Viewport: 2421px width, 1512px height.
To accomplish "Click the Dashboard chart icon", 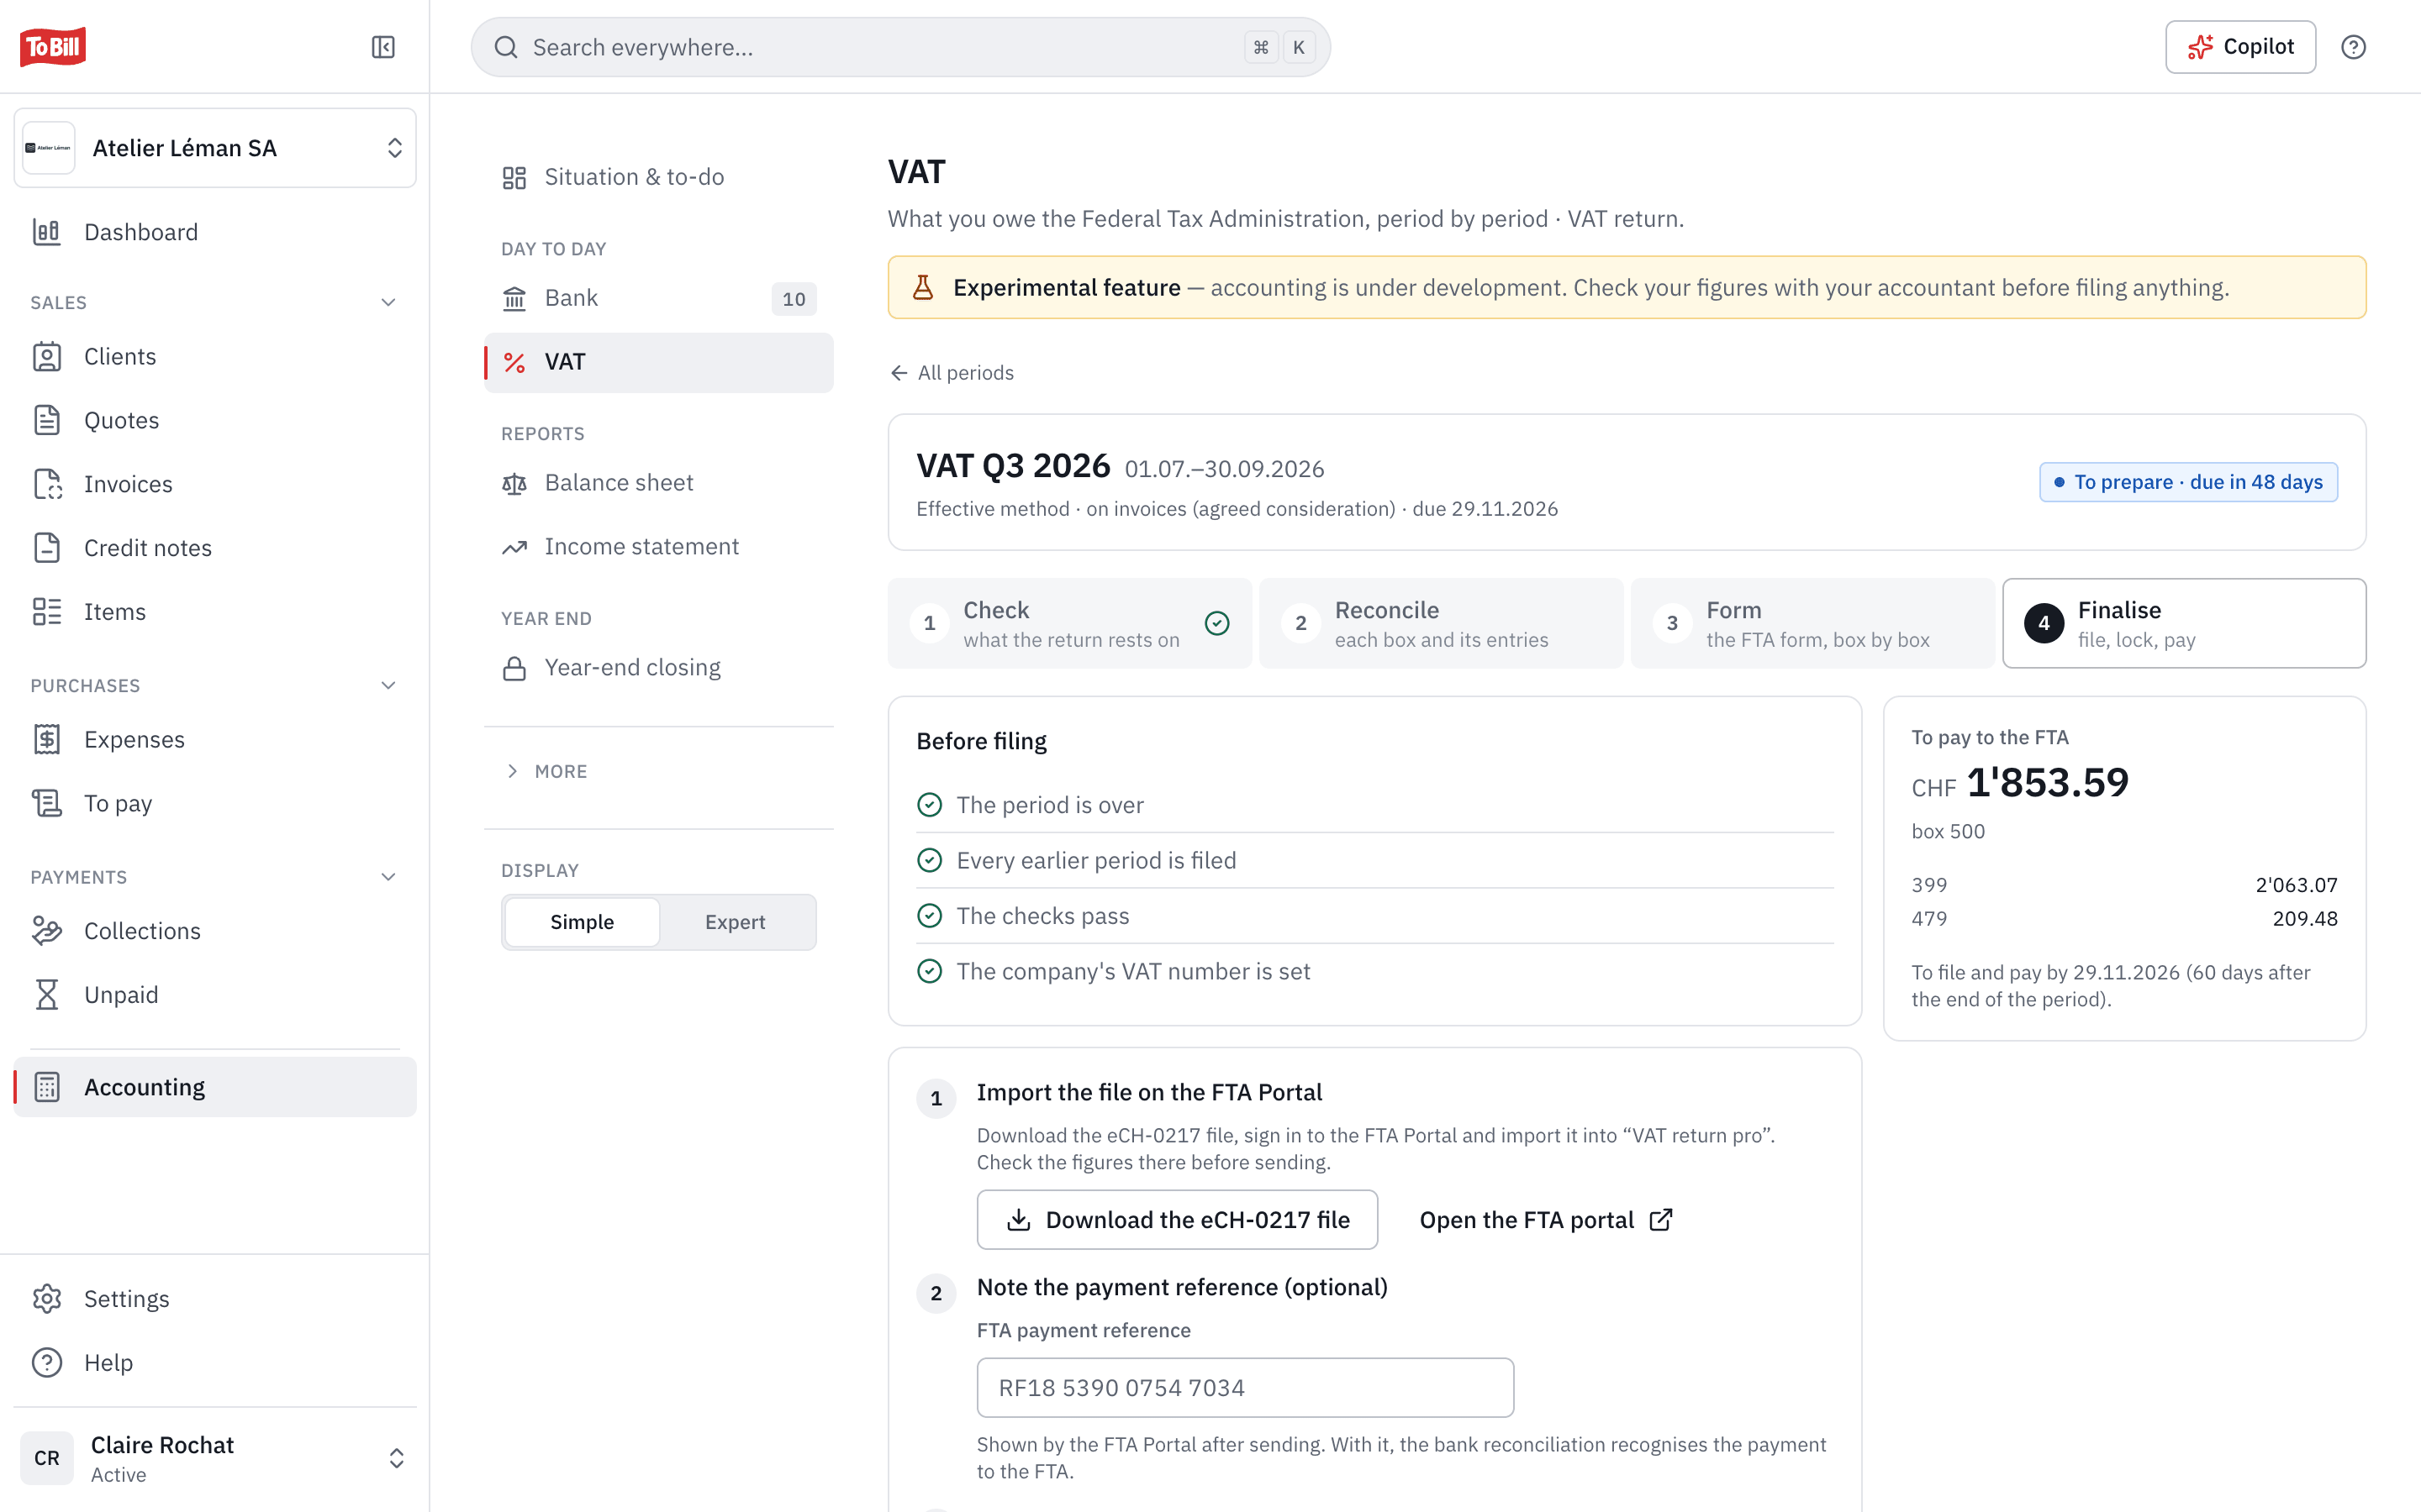I will pyautogui.click(x=47, y=232).
